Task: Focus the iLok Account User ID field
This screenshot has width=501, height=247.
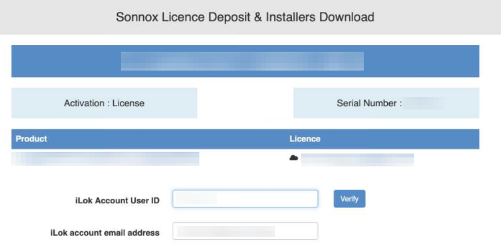Action: [x=245, y=199]
